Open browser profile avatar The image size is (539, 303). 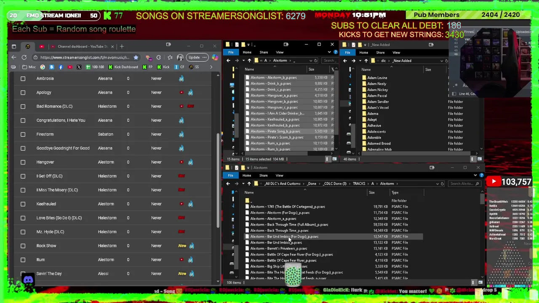(x=180, y=57)
